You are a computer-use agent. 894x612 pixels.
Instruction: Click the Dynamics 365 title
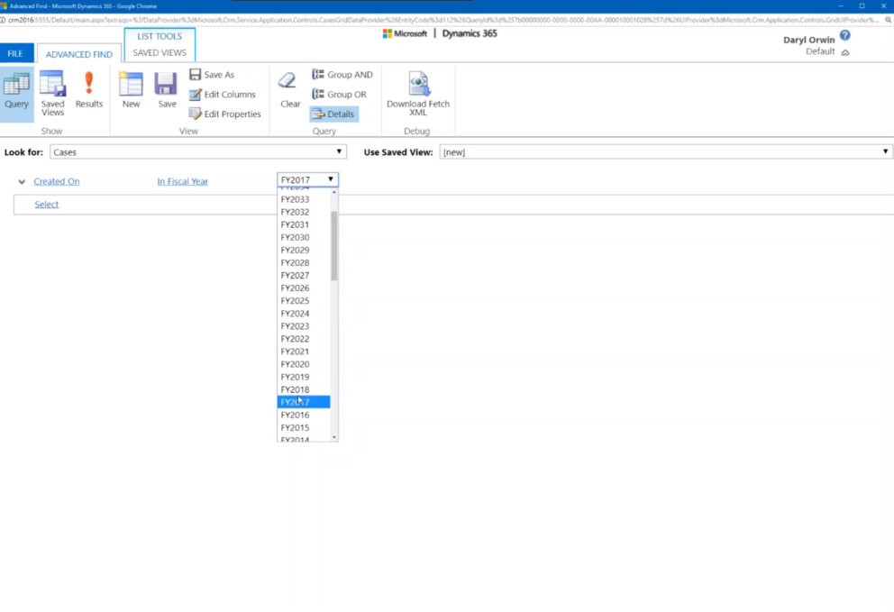pos(470,33)
